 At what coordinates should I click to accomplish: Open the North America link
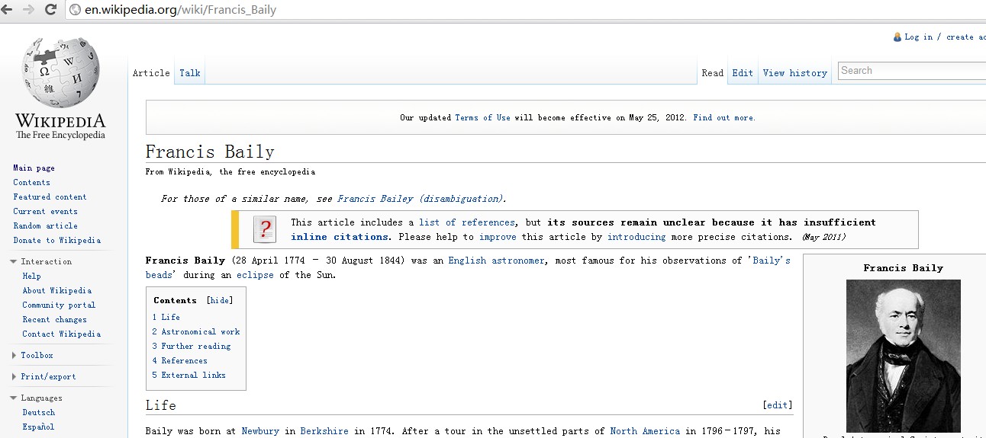pyautogui.click(x=645, y=431)
